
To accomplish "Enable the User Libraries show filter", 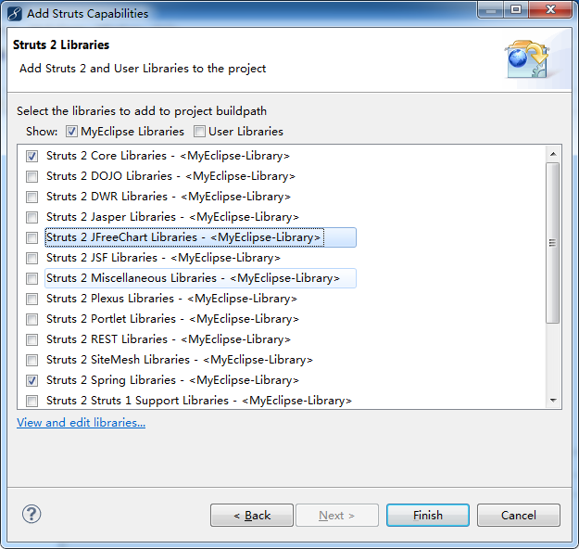I will pyautogui.click(x=199, y=132).
